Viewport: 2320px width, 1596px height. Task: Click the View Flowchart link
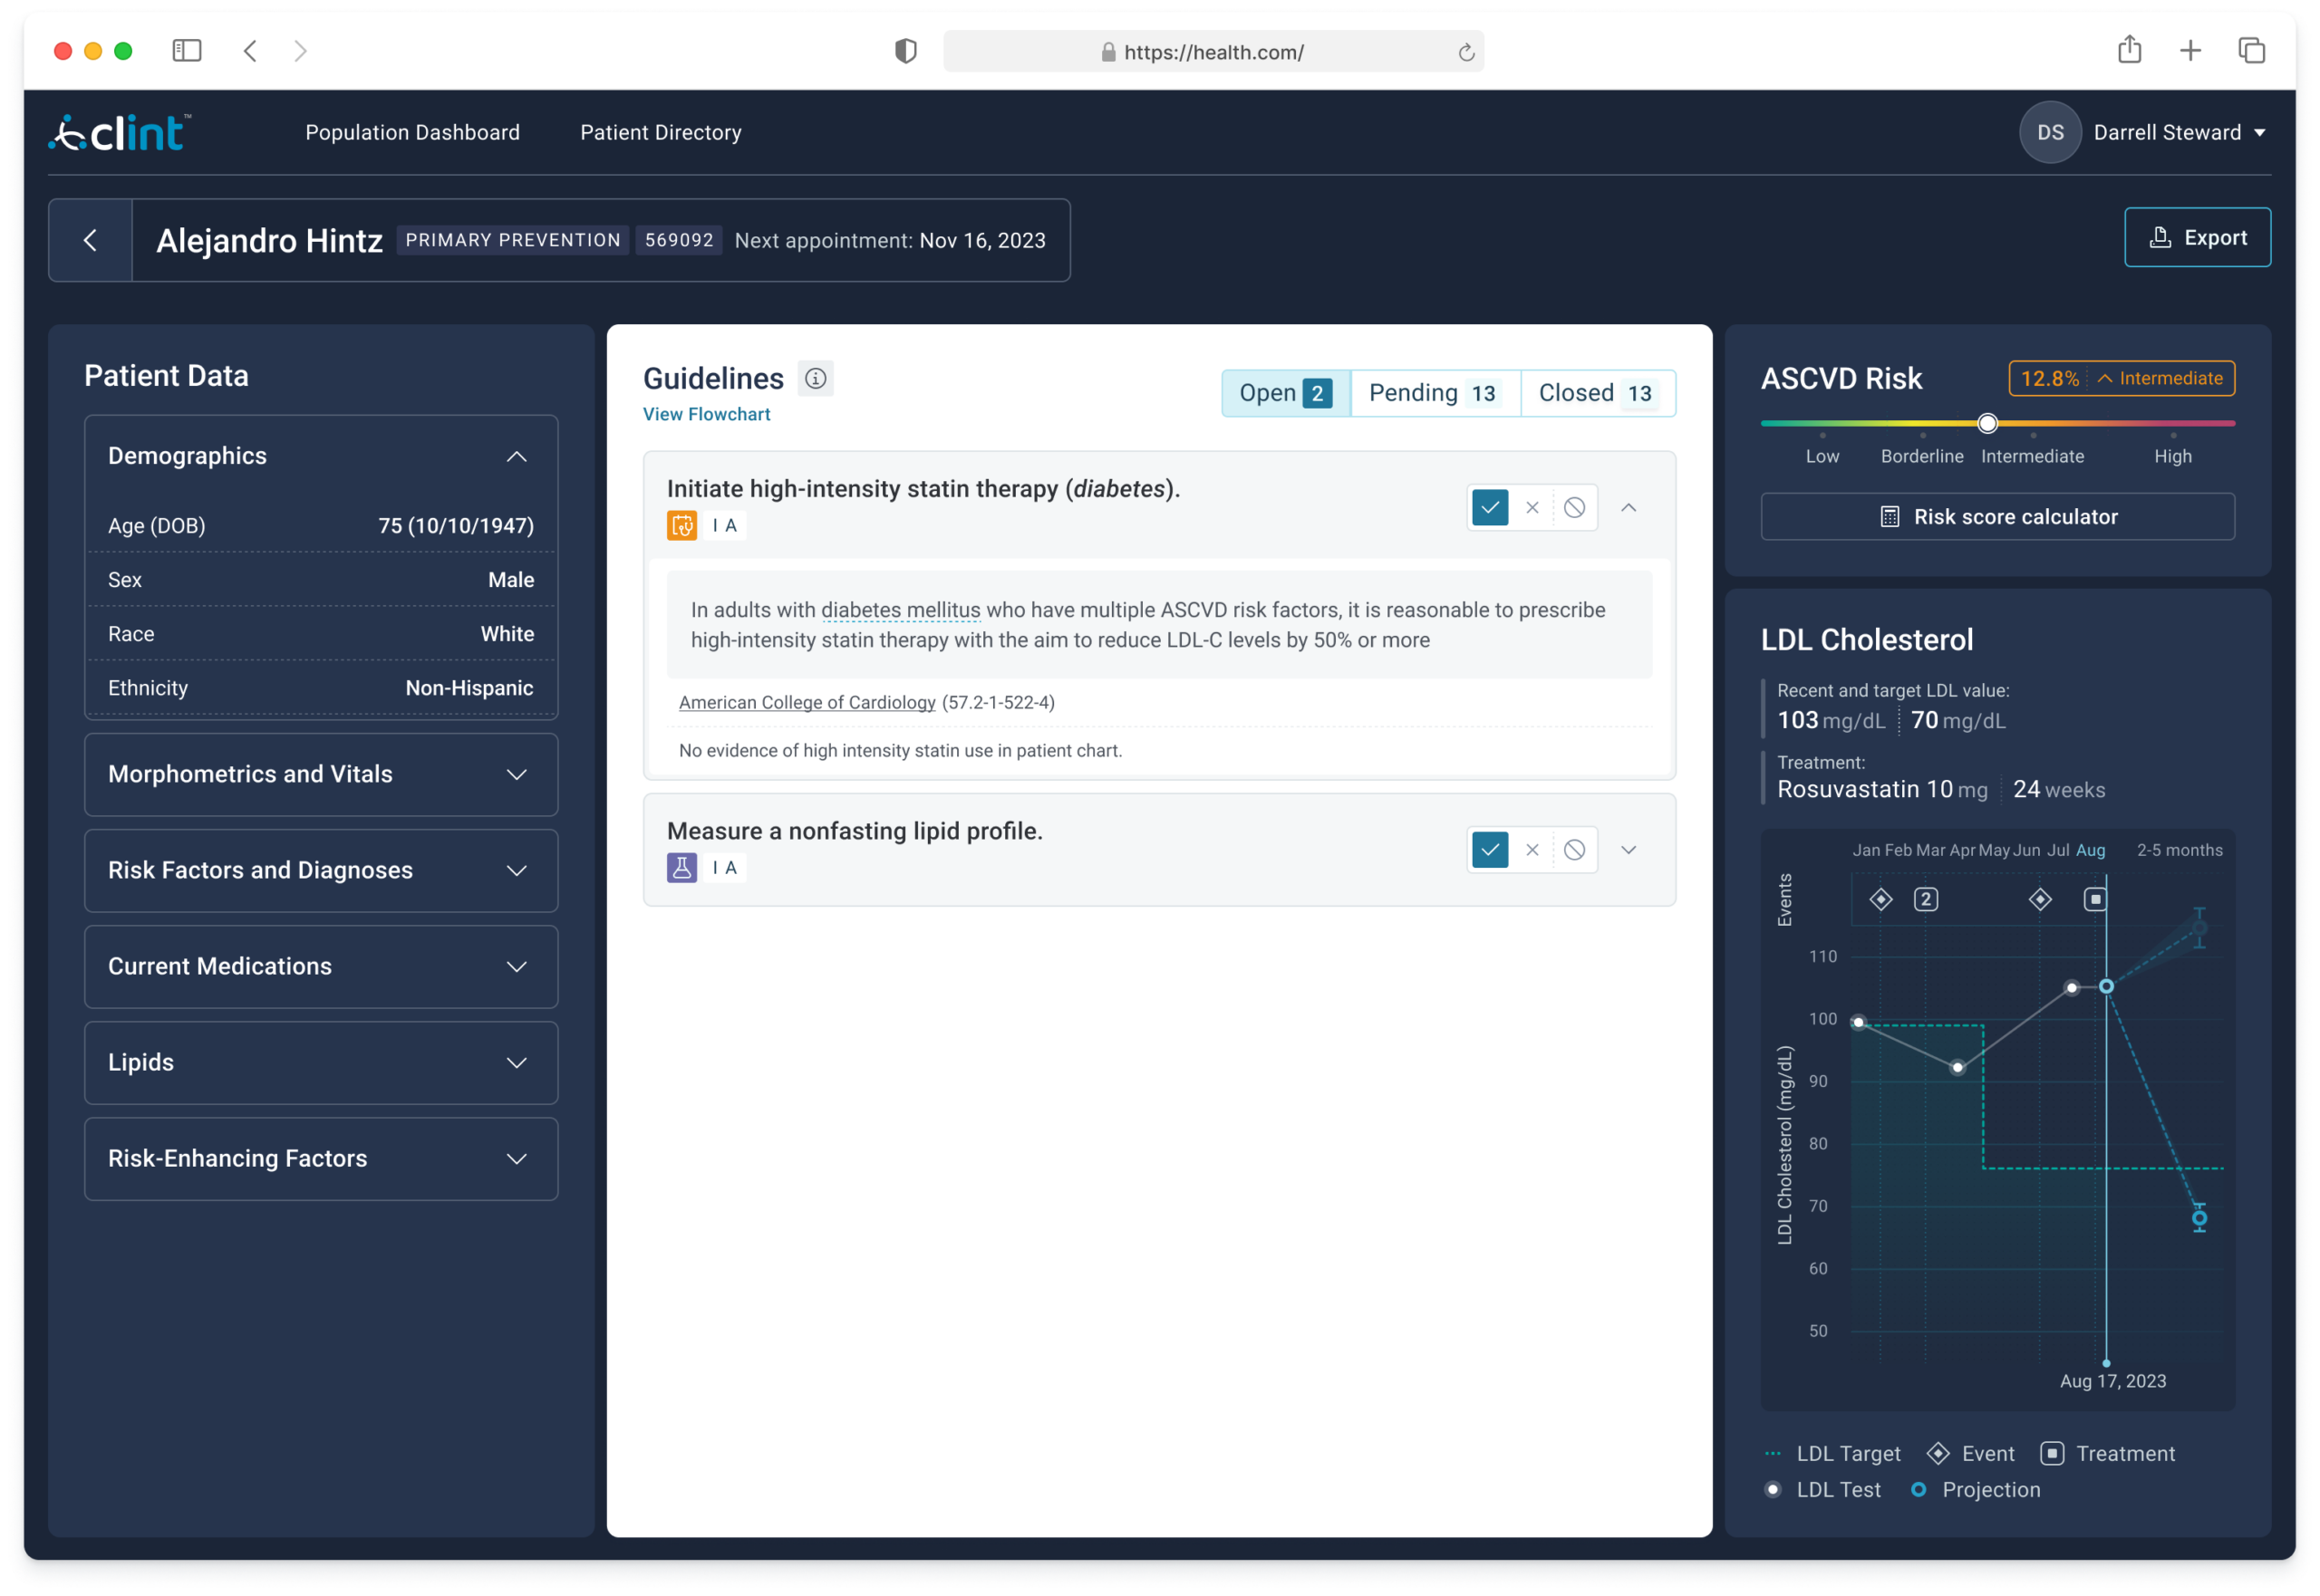706,414
